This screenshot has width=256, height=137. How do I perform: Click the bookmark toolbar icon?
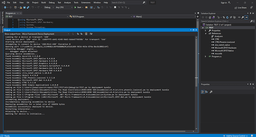(115, 7)
